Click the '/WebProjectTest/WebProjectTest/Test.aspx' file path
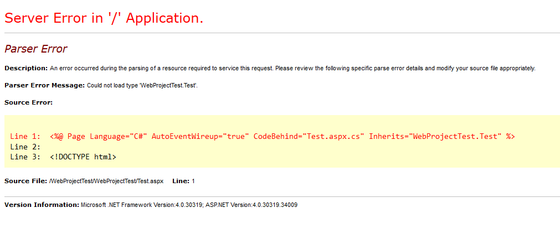This screenshot has height=244, width=560. 106,181
